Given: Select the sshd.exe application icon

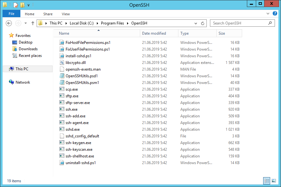Looking at the screenshot, I should pos(61,129).
